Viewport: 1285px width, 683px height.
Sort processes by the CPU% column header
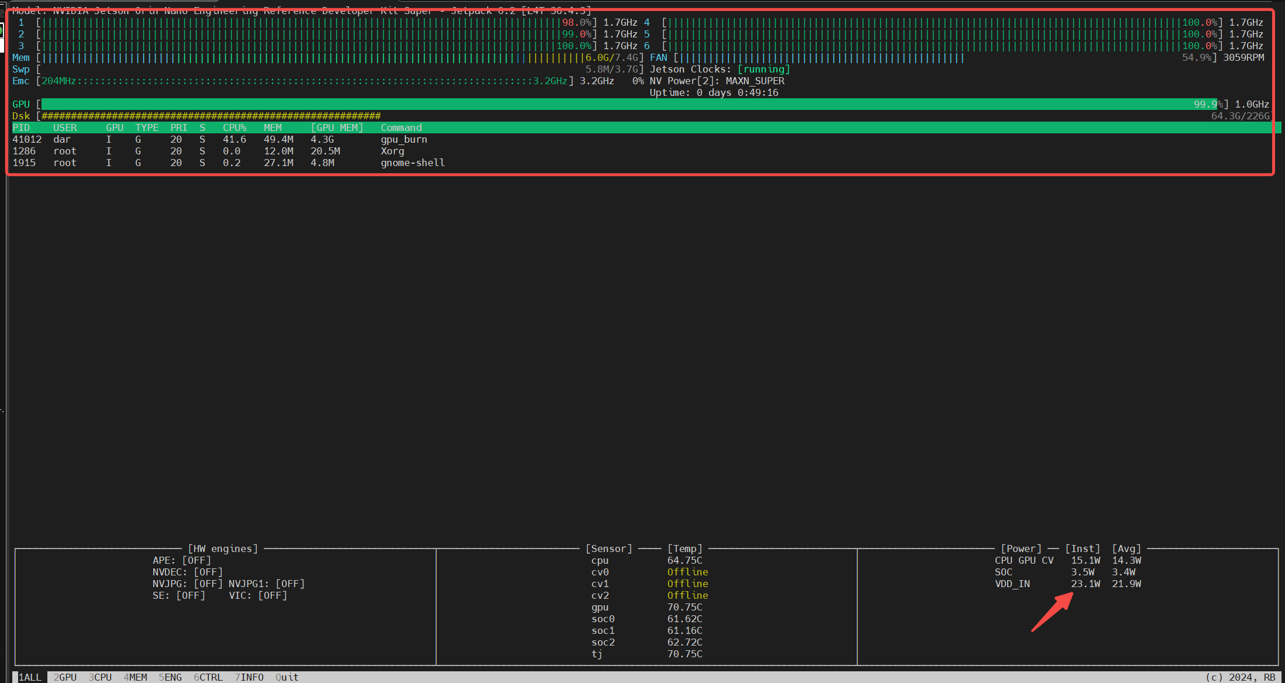coord(234,127)
